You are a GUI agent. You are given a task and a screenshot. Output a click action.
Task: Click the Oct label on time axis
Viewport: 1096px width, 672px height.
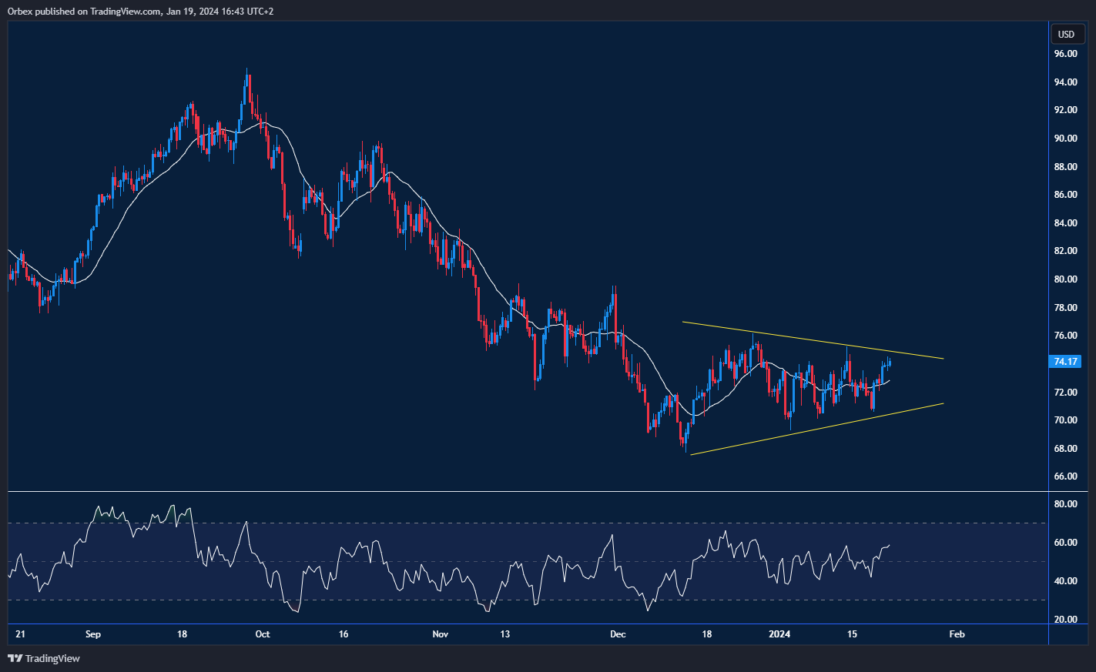tap(263, 634)
